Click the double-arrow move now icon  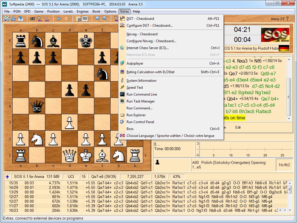click(x=59, y=19)
